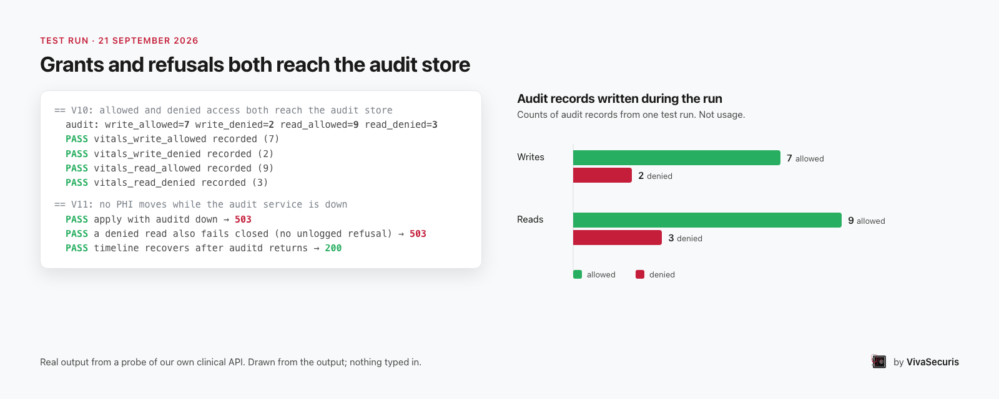Image resolution: width=999 pixels, height=399 pixels.
Task: Click the green Reads allowed bar
Action: click(707, 220)
